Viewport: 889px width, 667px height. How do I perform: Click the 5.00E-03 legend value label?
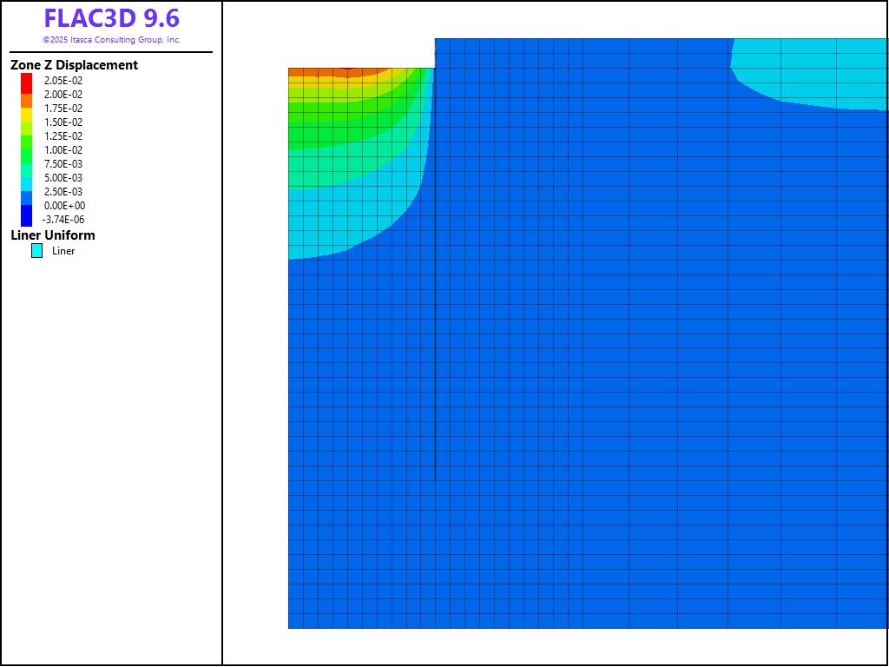[x=63, y=178]
